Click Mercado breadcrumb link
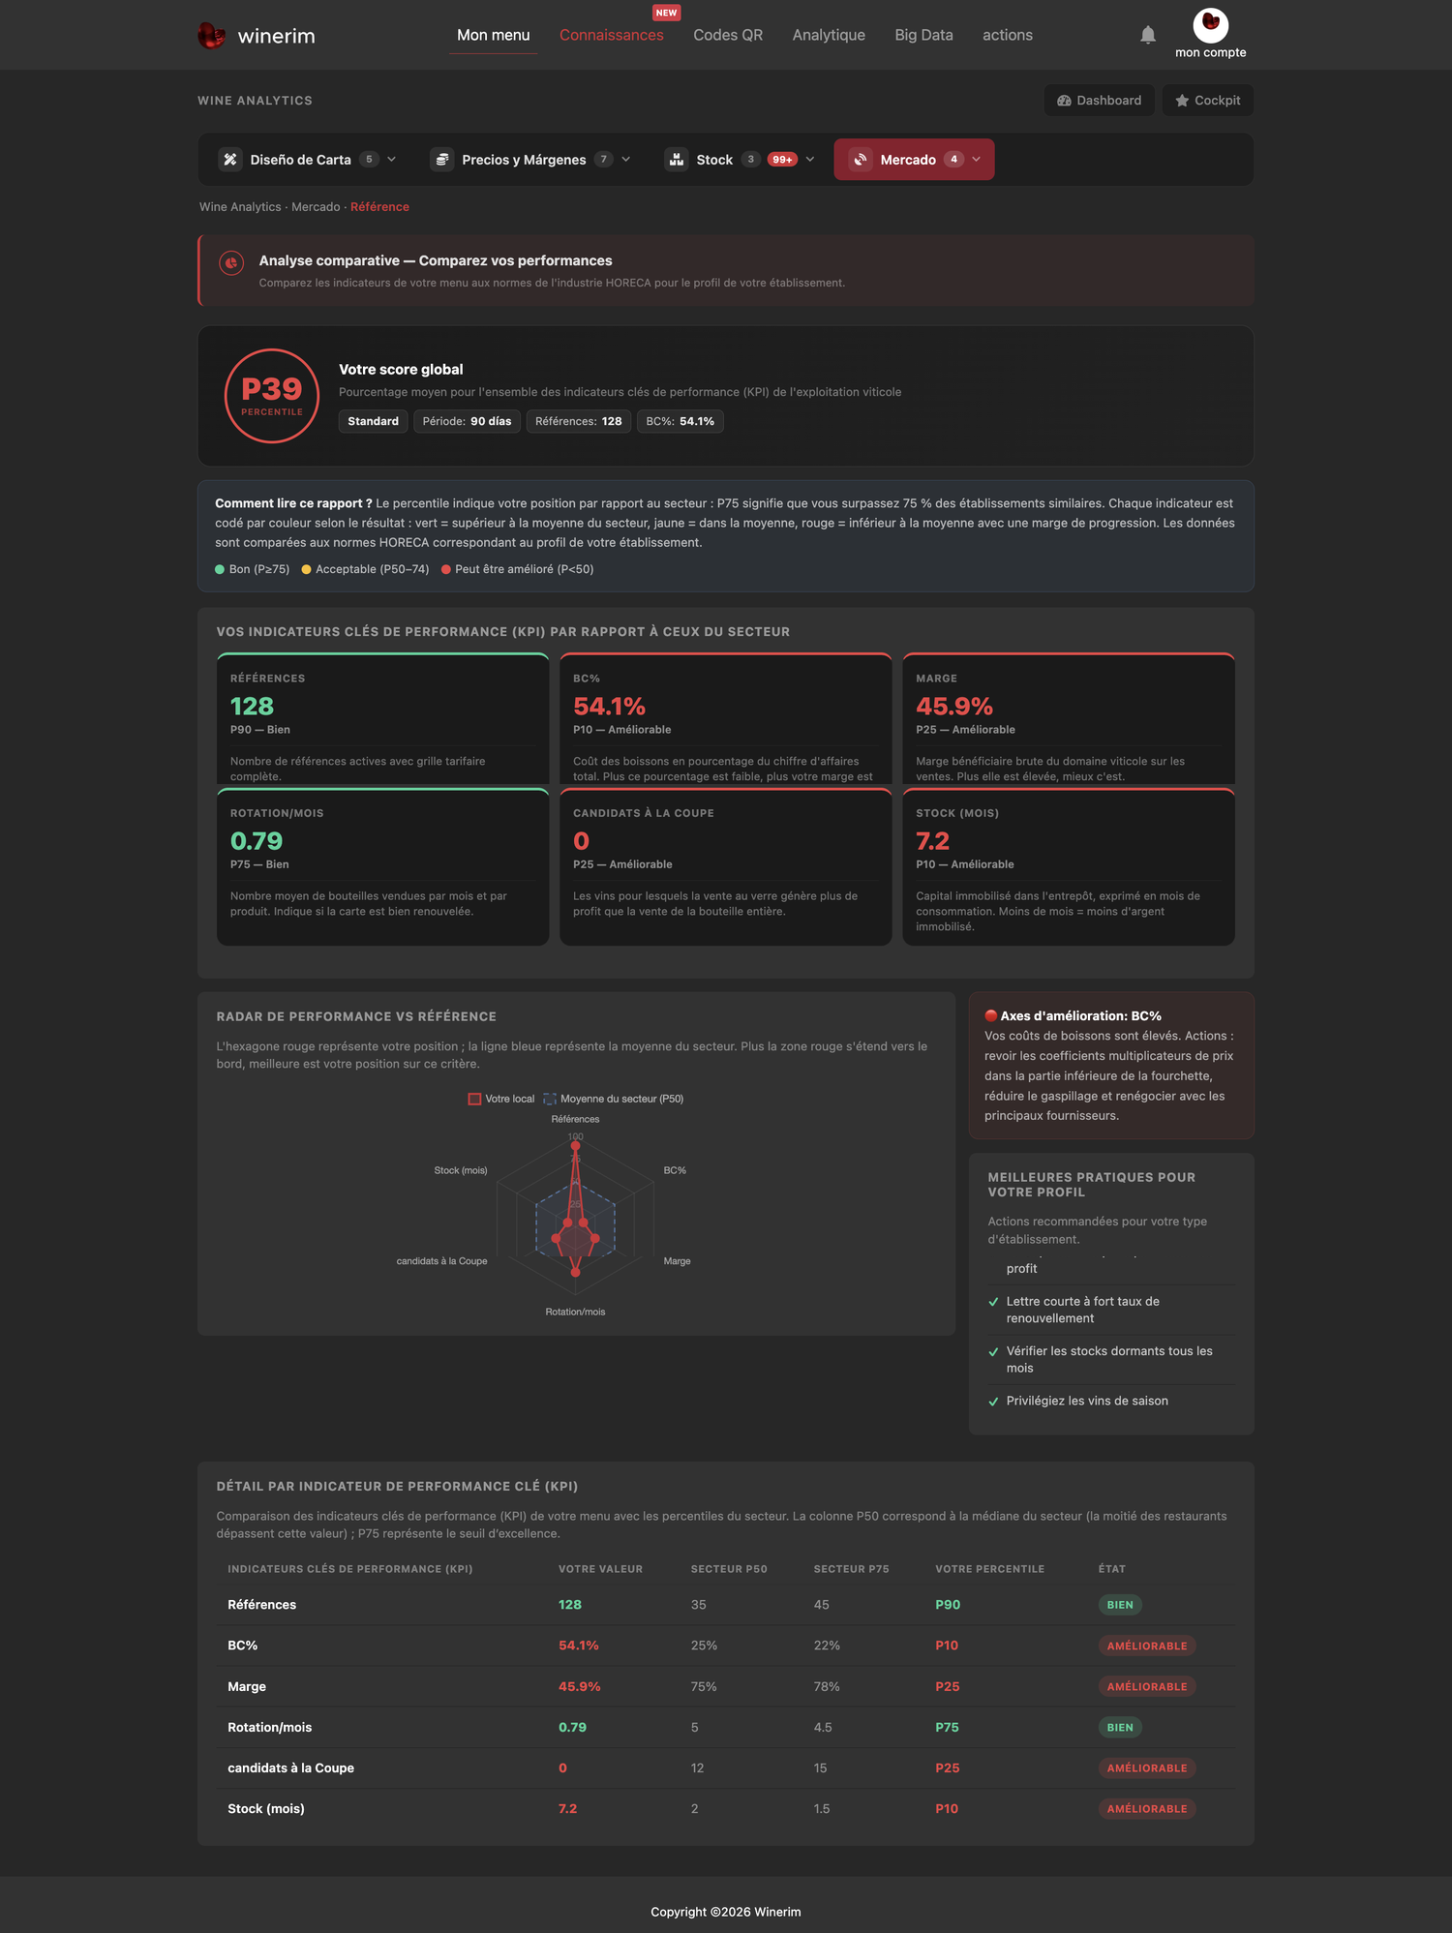This screenshot has width=1452, height=1933. pos(316,207)
